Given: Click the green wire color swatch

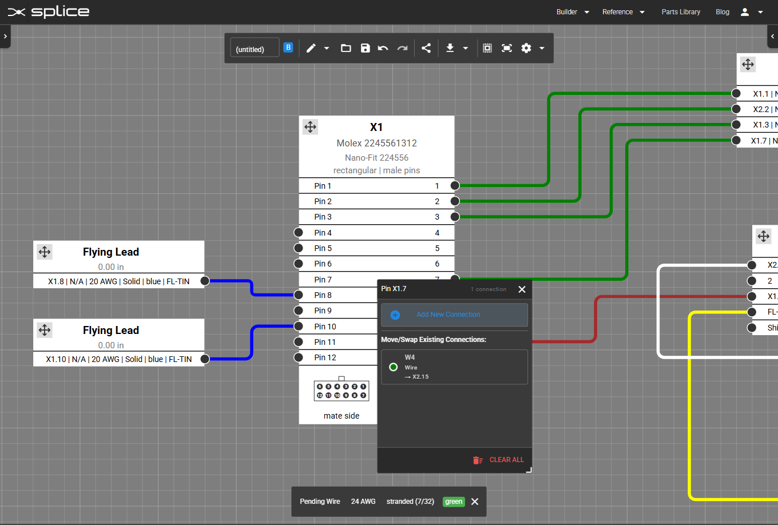Looking at the screenshot, I should 453,502.
